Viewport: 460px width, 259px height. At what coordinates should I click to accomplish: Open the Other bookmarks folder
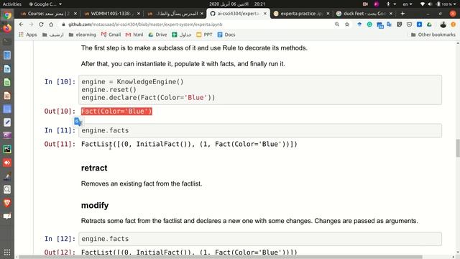tap(433, 35)
